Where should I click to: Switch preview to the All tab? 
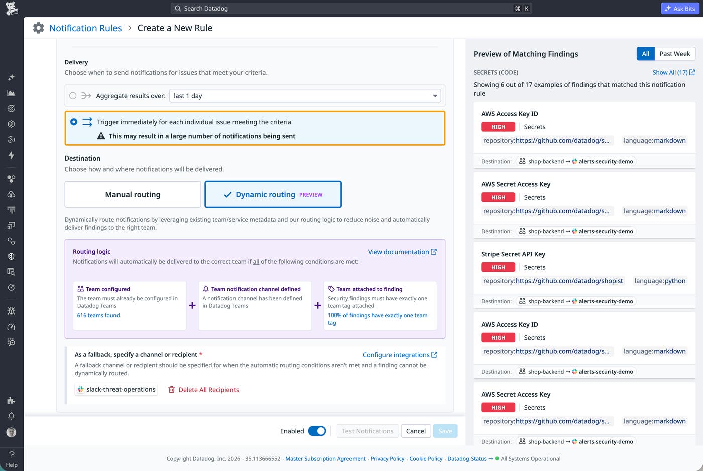pyautogui.click(x=645, y=54)
